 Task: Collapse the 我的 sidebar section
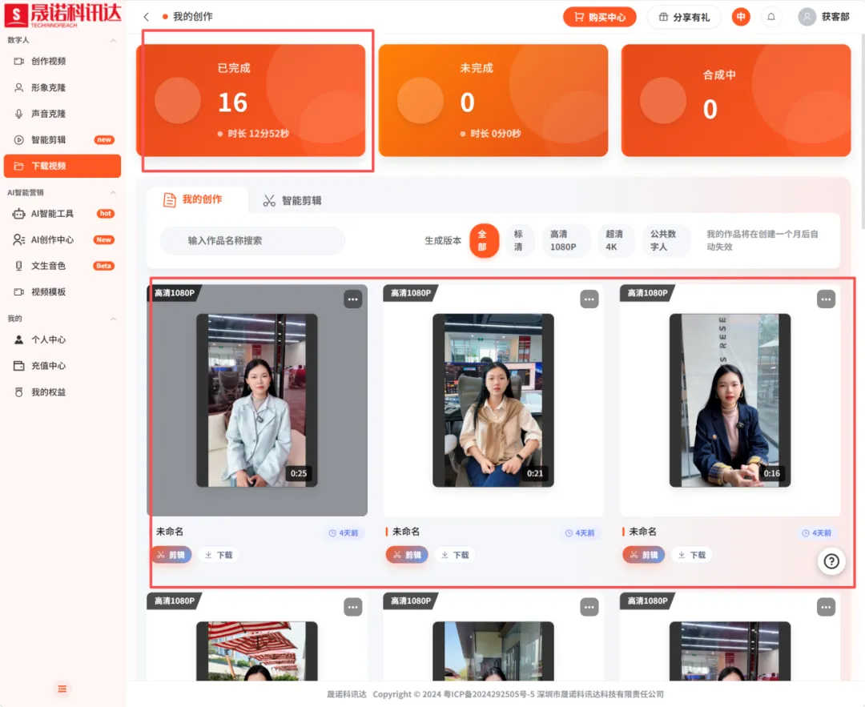(x=113, y=319)
